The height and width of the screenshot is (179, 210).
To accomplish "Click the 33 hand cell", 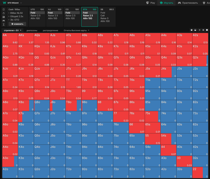I will click(184, 161).
